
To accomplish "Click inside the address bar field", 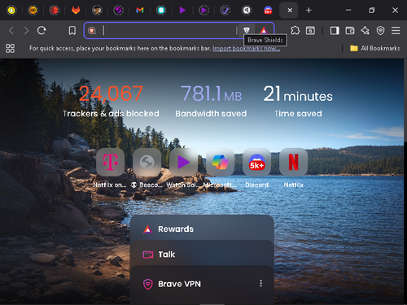I will tap(168, 30).
